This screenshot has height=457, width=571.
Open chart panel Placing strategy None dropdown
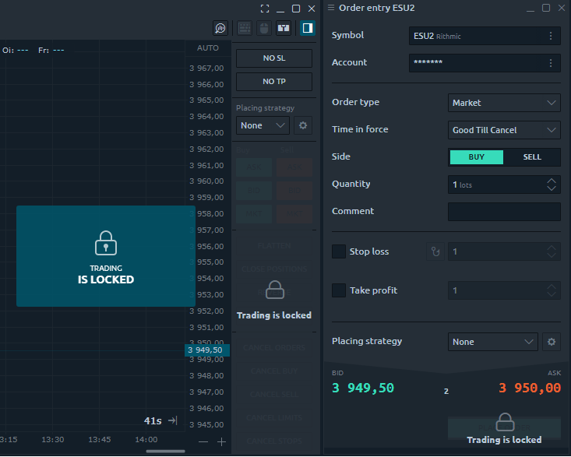pyautogui.click(x=263, y=125)
